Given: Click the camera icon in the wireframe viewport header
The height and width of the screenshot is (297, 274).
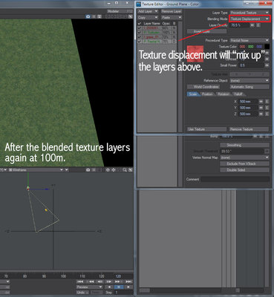Looking at the screenshot, I should pyautogui.click(x=88, y=170).
